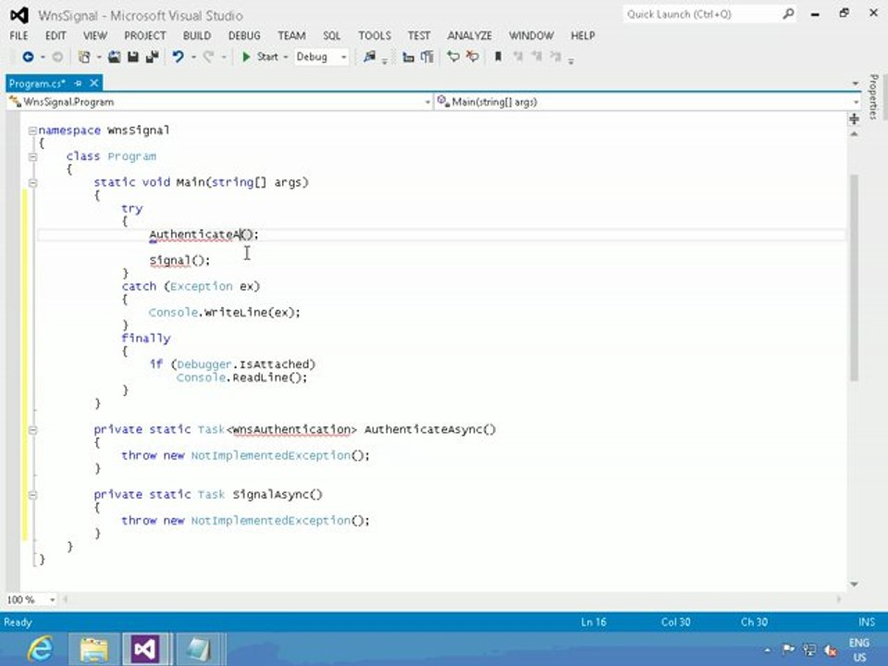The image size is (888, 666).
Task: Collapse the SignalAsync method block
Action: click(x=32, y=495)
